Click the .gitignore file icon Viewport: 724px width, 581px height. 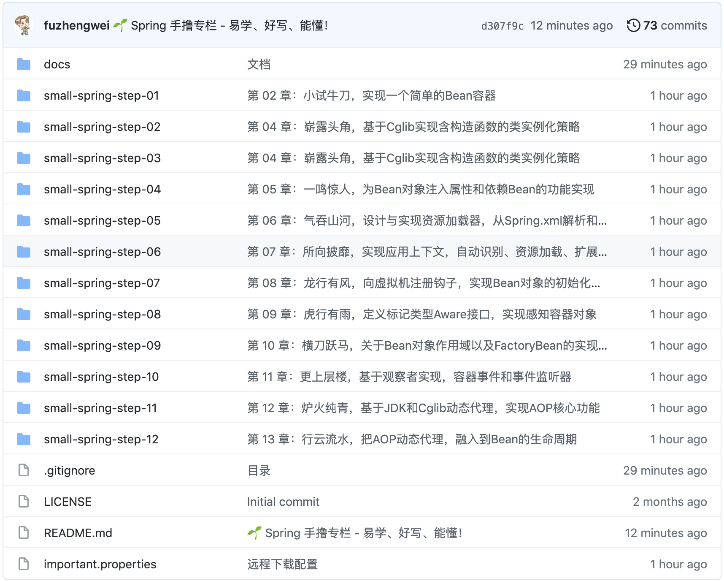click(24, 470)
